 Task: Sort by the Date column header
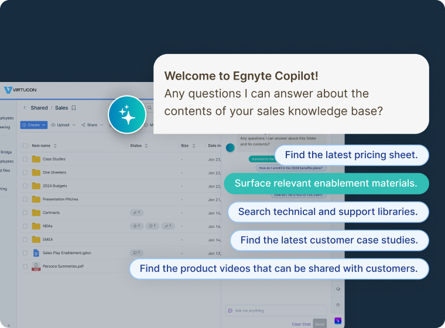(x=214, y=146)
